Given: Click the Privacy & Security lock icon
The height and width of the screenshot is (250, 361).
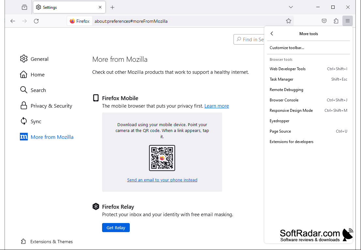Looking at the screenshot, I should click(x=23, y=106).
